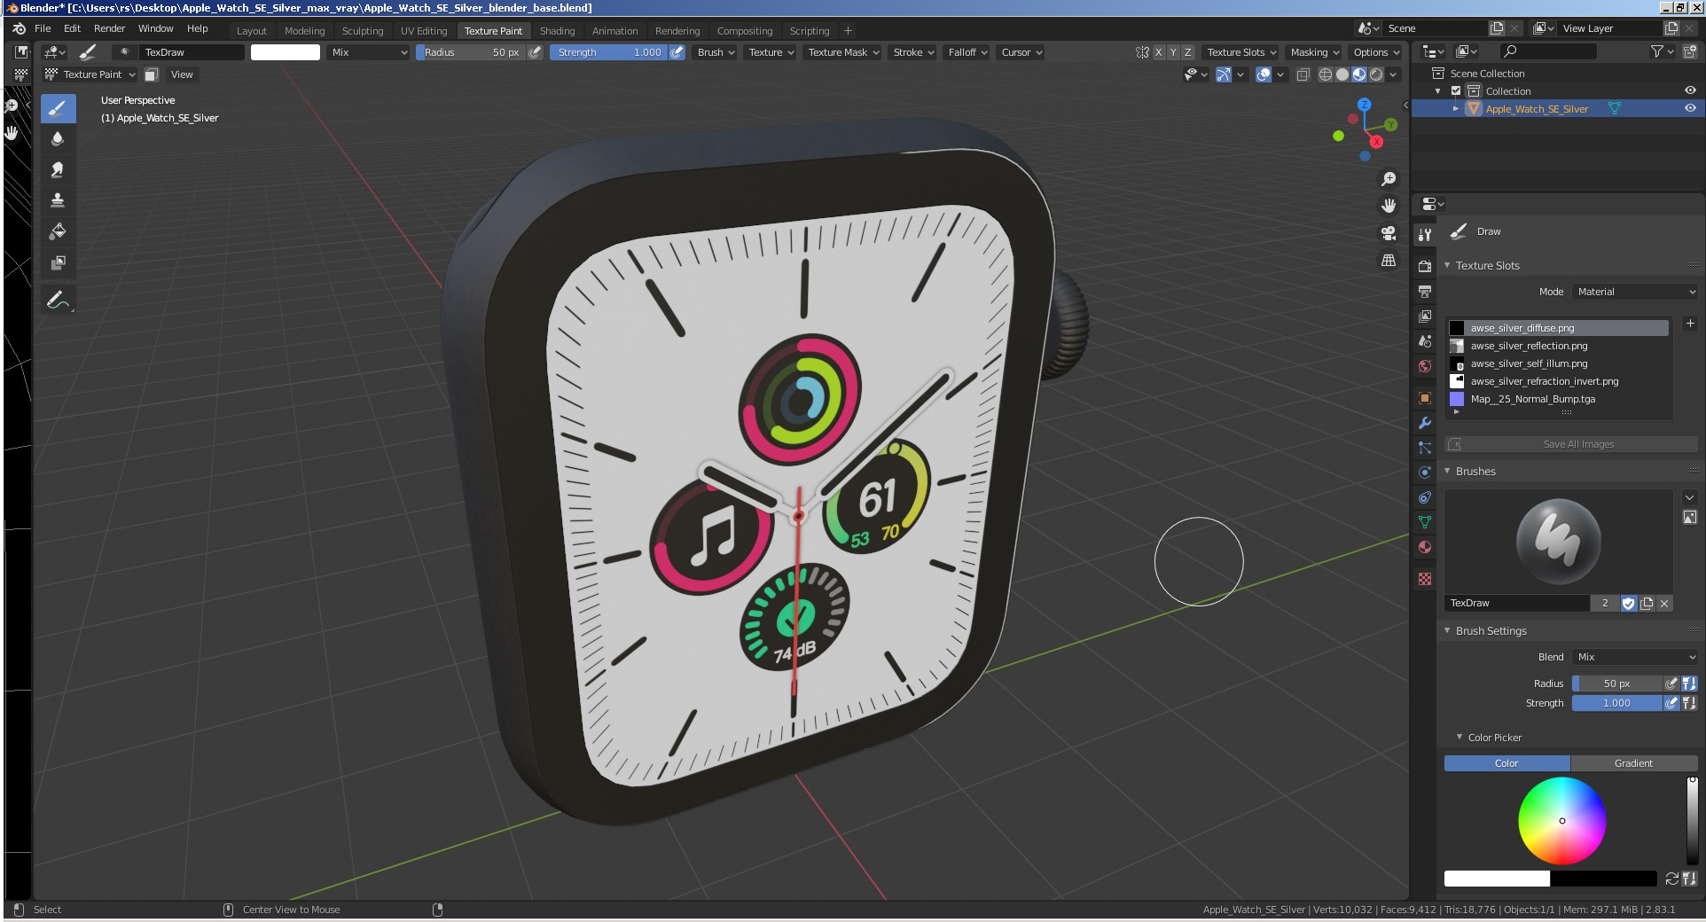Image resolution: width=1706 pixels, height=922 pixels.
Task: Click the viewport pan hand icon
Action: tap(1389, 206)
